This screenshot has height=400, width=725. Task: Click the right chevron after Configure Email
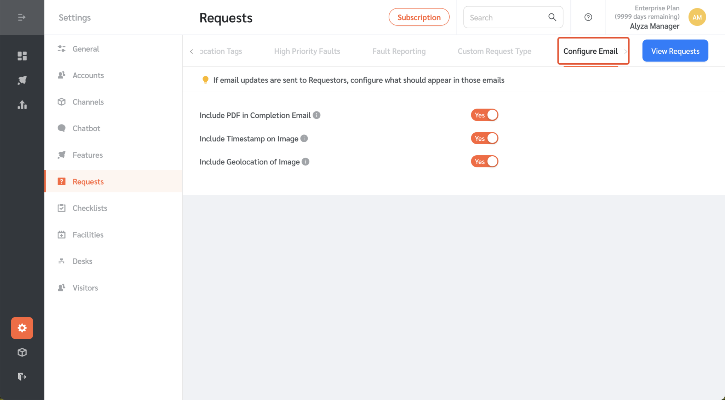tap(626, 51)
